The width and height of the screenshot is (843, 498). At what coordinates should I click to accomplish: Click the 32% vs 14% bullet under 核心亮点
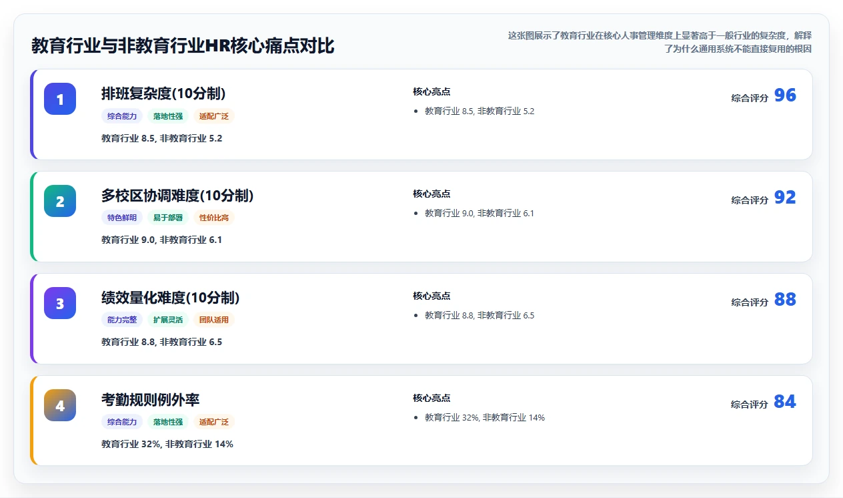click(485, 418)
